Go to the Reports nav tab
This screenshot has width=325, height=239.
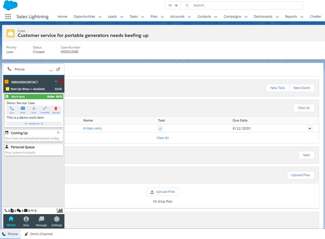291,16
